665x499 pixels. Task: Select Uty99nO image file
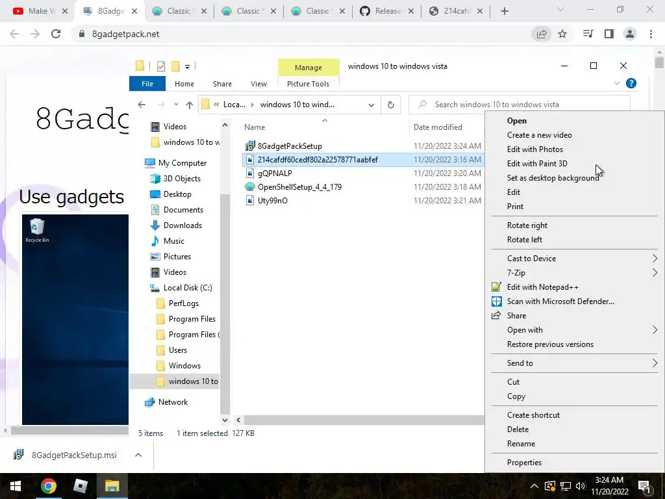pyautogui.click(x=272, y=200)
